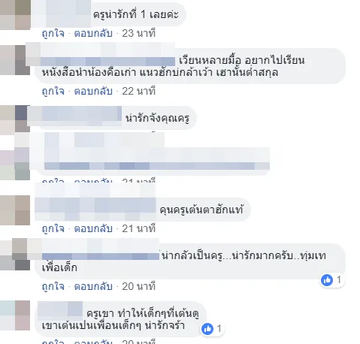Open profile picture beside ครูน่ารักที่ 1 comment

[x=15, y=15]
